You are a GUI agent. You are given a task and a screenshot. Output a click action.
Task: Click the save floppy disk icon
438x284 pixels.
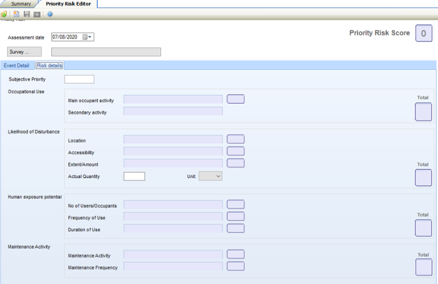(27, 14)
